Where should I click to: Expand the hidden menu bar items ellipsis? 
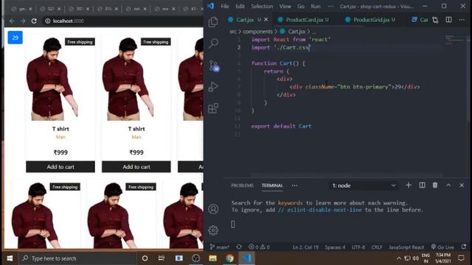click(x=330, y=7)
